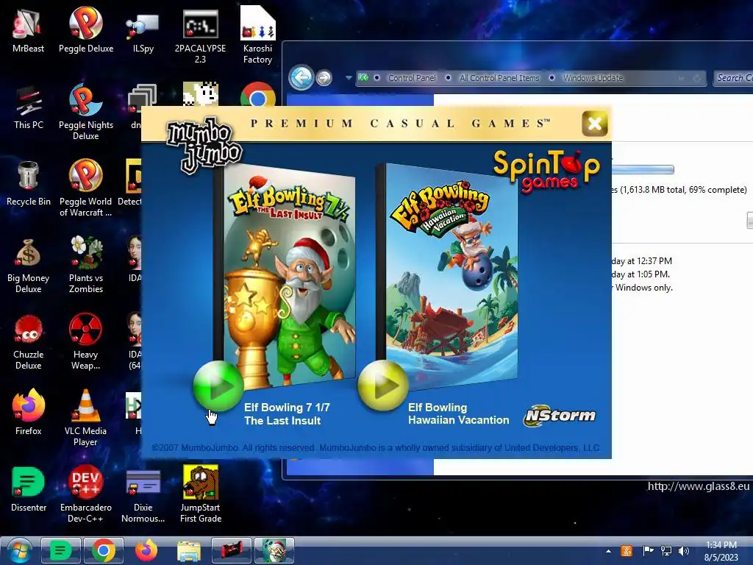The height and width of the screenshot is (565, 753).
Task: Click the MumboJumbo logo
Action: point(204,145)
